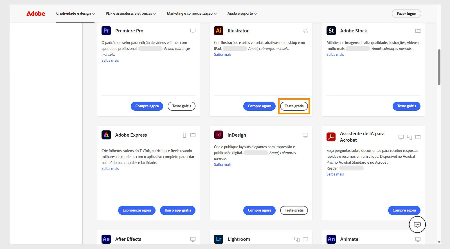Image resolution: width=450 pixels, height=249 pixels.
Task: Click the desktop device icon on Premiere Pro card
Action: (193, 31)
